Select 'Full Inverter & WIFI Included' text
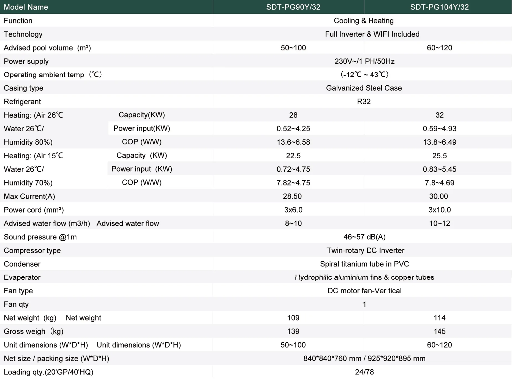Screen dimensions: 512x380 372,34
